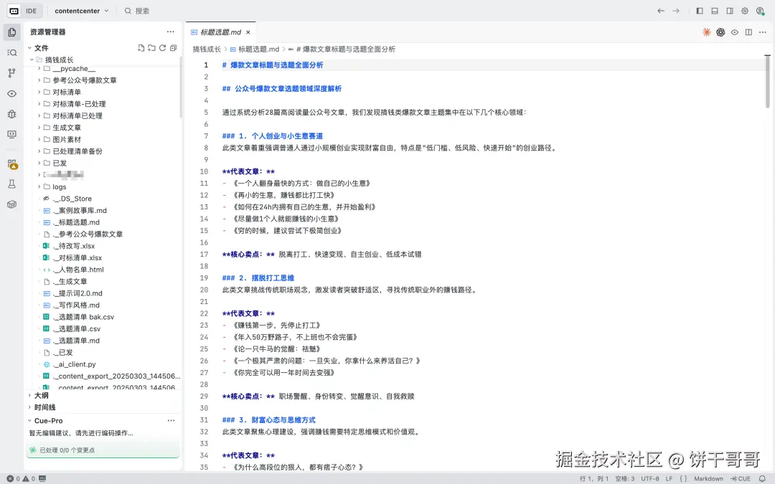Expand the logs folder
Image resolution: width=775 pixels, height=484 pixels.
click(39, 186)
